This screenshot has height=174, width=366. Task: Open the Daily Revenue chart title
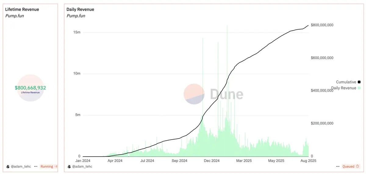coord(80,9)
